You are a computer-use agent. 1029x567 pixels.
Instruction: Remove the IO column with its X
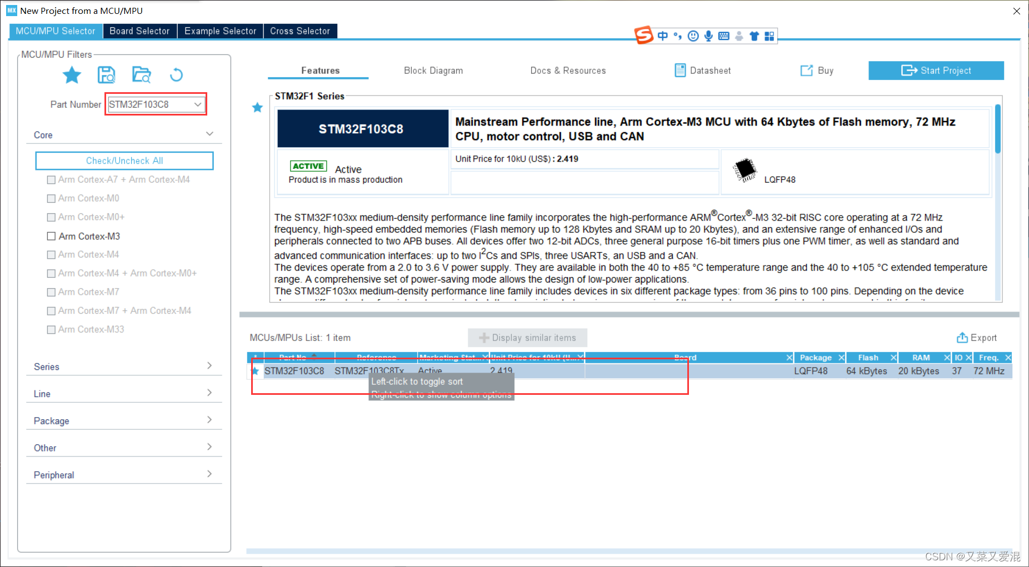coord(968,358)
